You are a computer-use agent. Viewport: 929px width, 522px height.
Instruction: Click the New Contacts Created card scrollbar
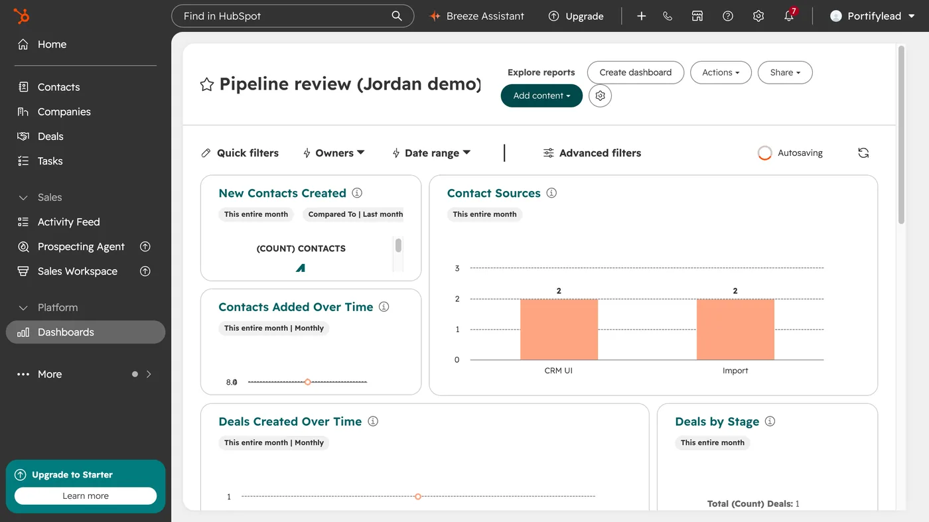pos(398,246)
